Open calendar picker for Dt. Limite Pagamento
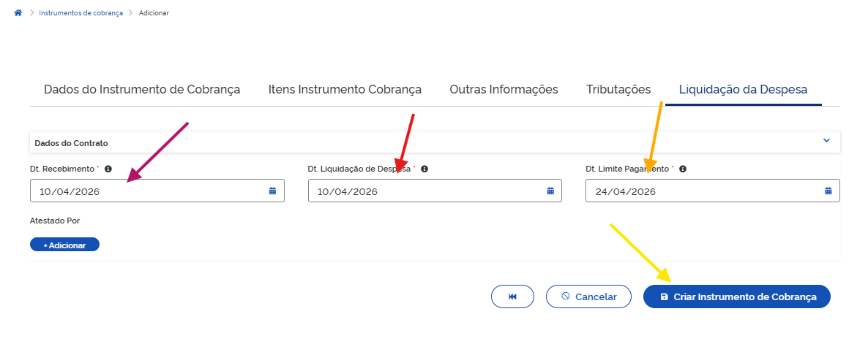Image resolution: width=868 pixels, height=352 pixels. click(828, 191)
